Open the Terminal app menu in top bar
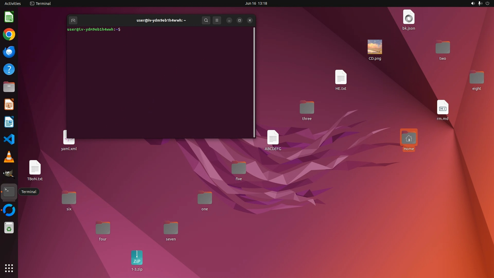This screenshot has height=278, width=494. coord(40,3)
